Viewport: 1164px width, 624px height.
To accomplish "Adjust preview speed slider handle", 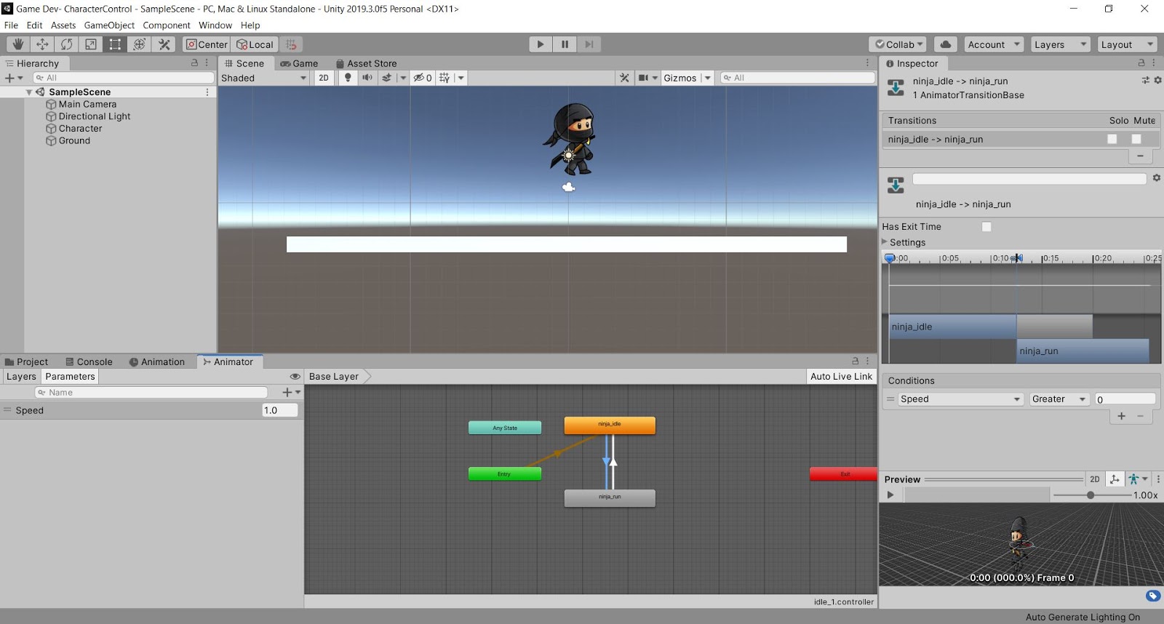I will pyautogui.click(x=1090, y=495).
